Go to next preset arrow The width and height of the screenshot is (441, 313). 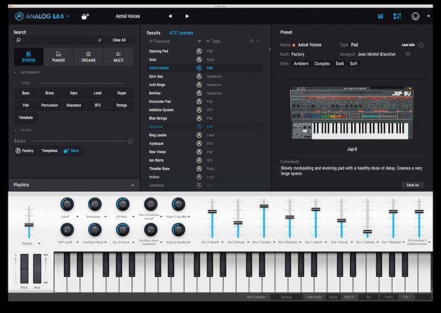[x=187, y=17]
